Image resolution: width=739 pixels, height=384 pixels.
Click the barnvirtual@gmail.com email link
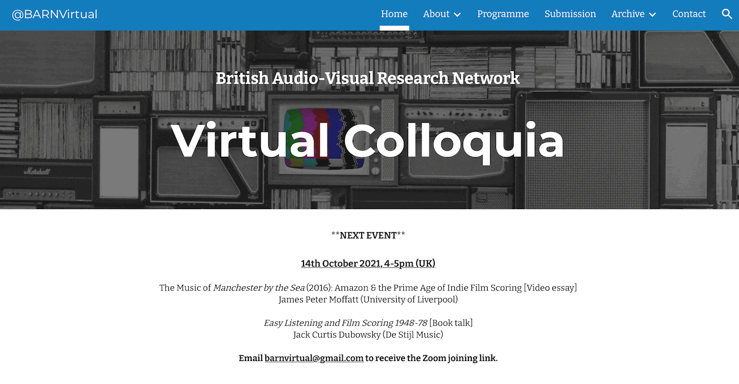[x=314, y=358]
